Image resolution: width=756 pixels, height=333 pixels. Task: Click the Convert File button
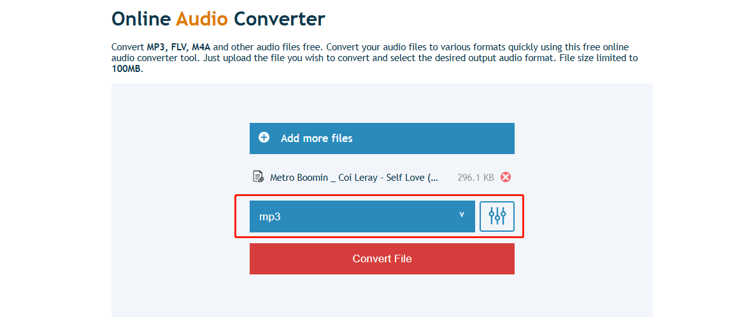(382, 259)
